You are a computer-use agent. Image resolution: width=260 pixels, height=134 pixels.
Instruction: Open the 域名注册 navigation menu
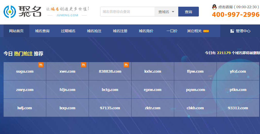(x=120, y=31)
